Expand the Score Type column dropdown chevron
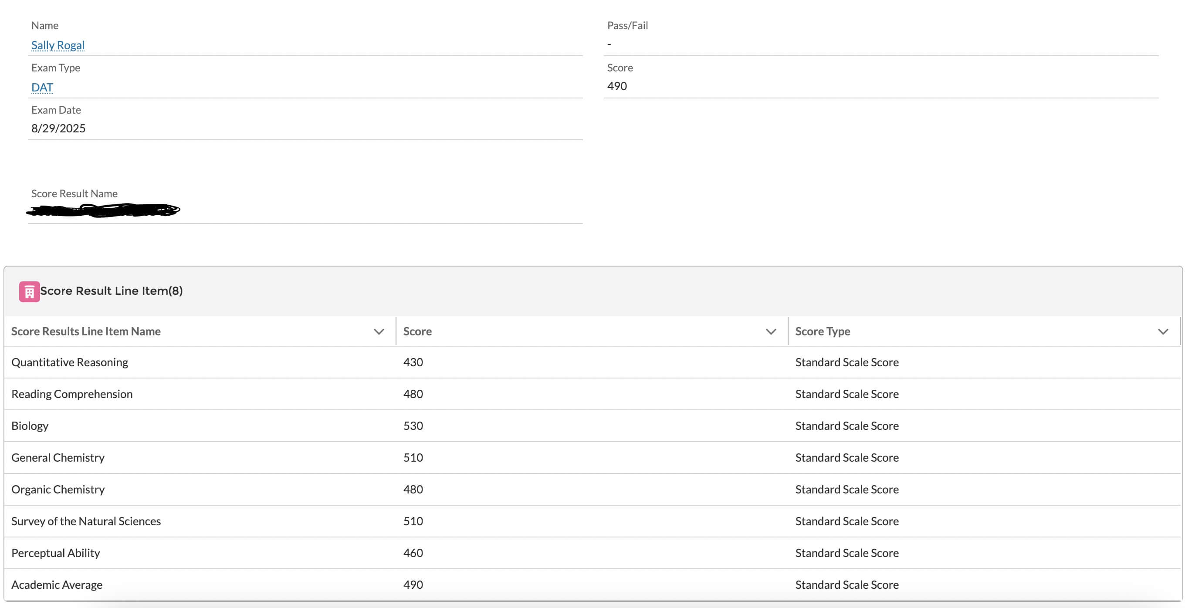 [1162, 331]
